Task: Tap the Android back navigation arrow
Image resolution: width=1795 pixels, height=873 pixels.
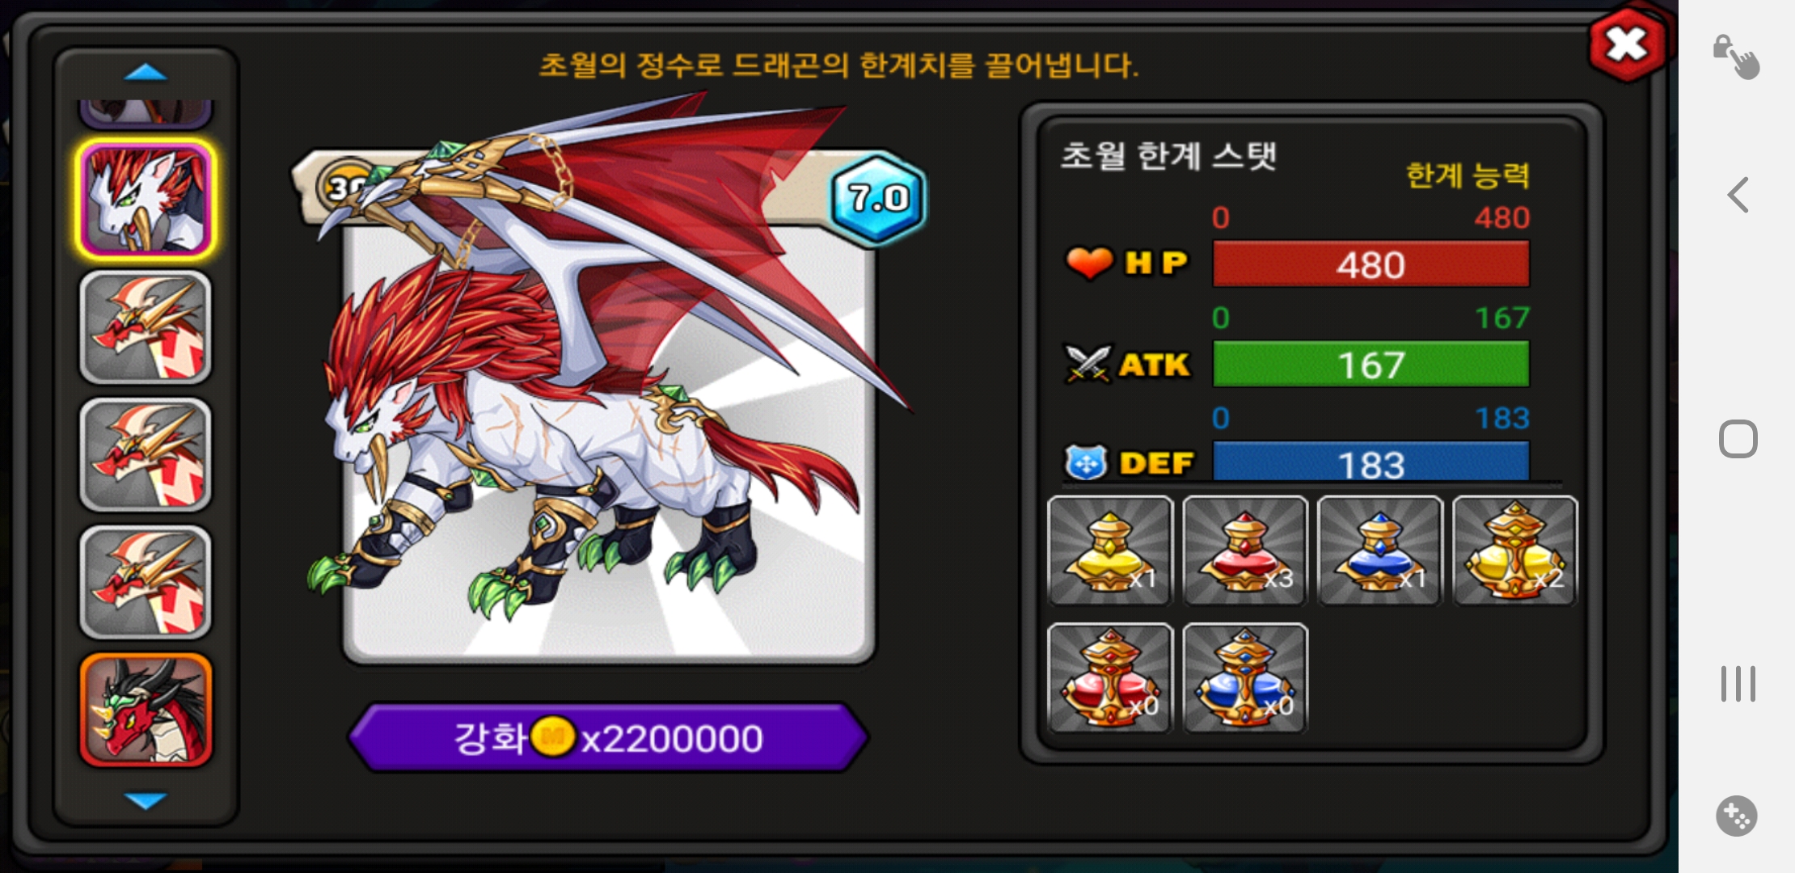Action: pyautogui.click(x=1738, y=195)
